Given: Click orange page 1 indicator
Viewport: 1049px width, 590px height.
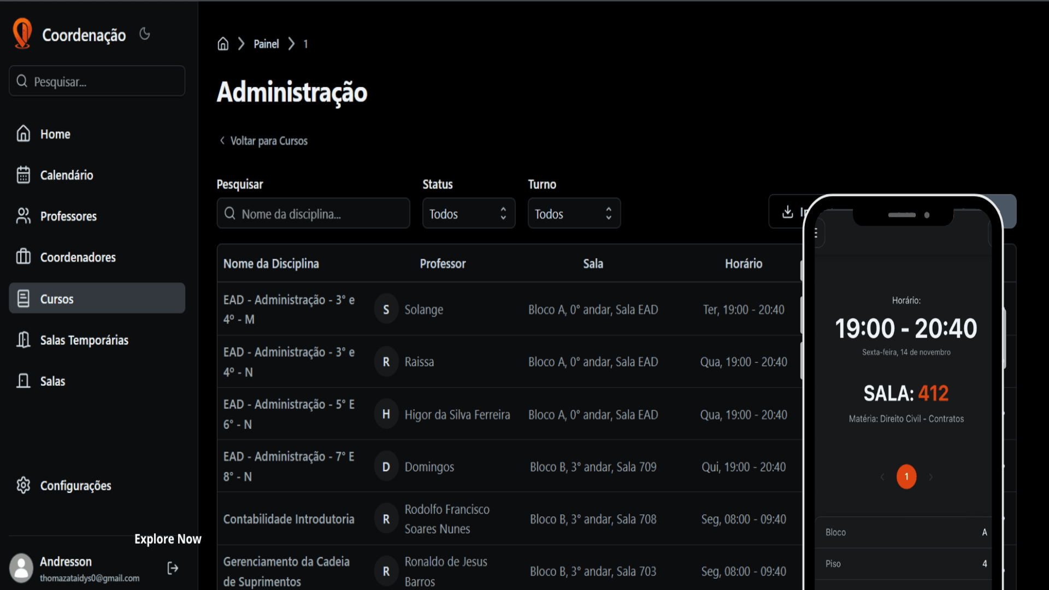Looking at the screenshot, I should click(906, 477).
